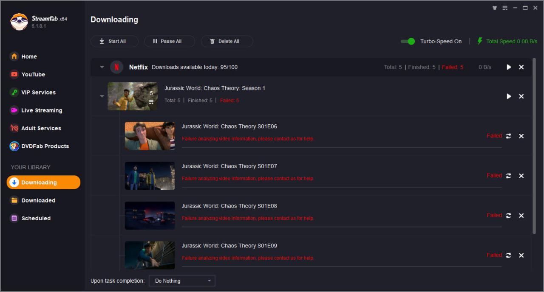Select the Downloading library tab

pyautogui.click(x=43, y=182)
